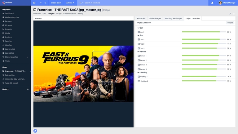Click the number icon beside Car 1
This screenshot has height=134, width=238.
pos(139,32)
